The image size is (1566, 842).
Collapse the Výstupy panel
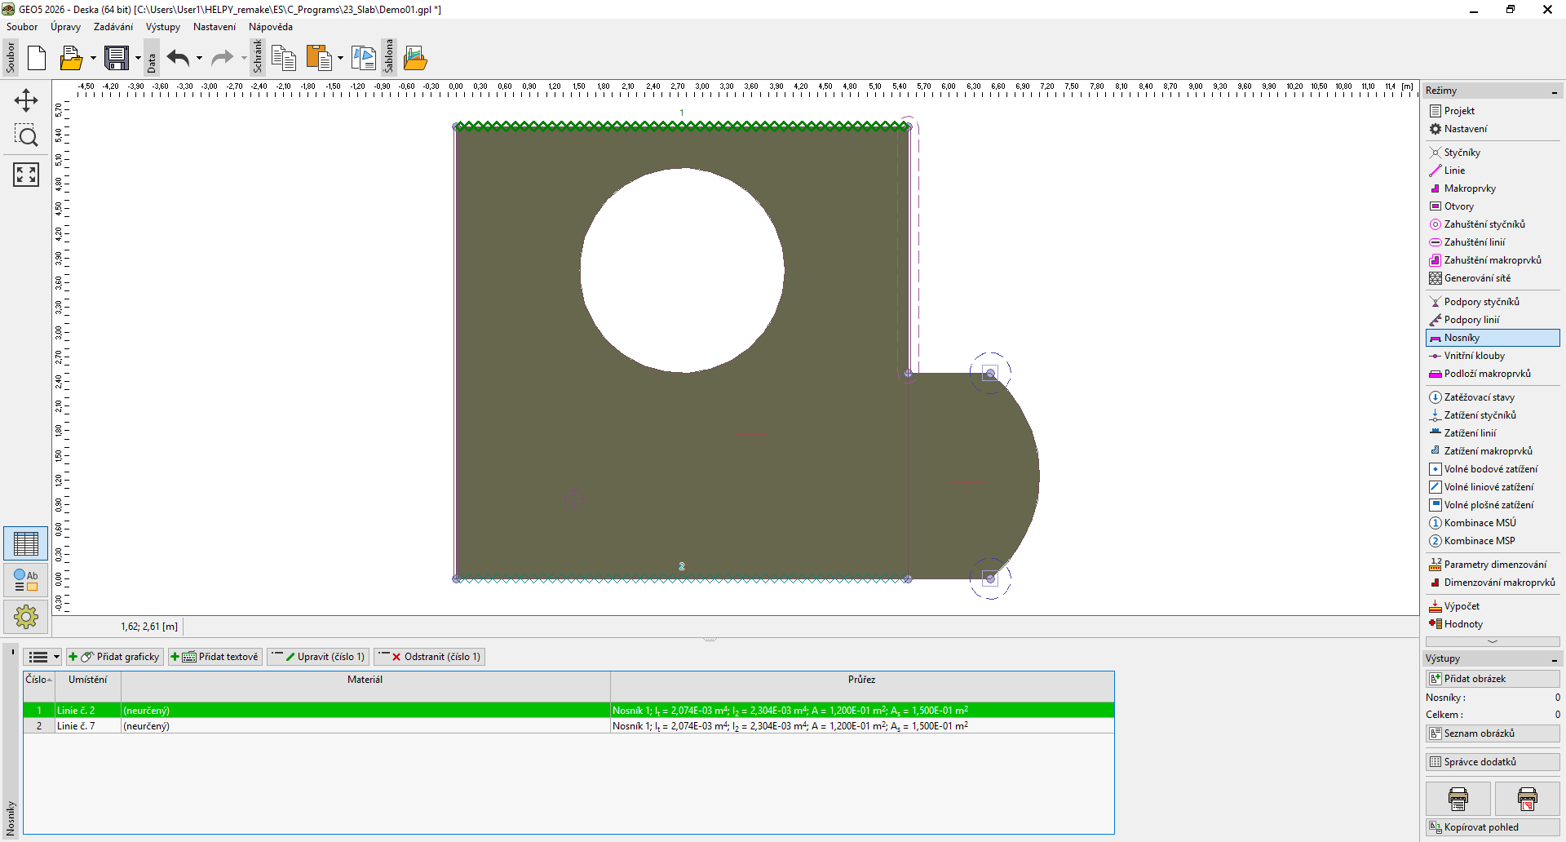(1555, 659)
